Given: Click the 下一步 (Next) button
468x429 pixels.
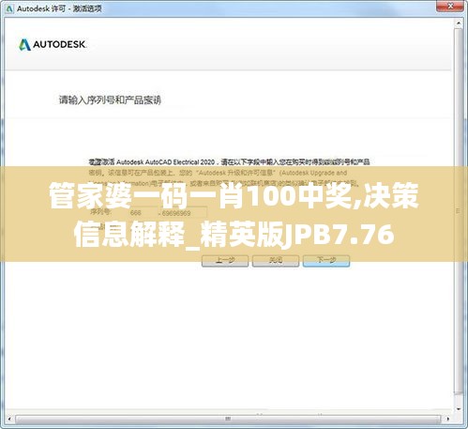Looking at the screenshot, I should click(x=326, y=261).
